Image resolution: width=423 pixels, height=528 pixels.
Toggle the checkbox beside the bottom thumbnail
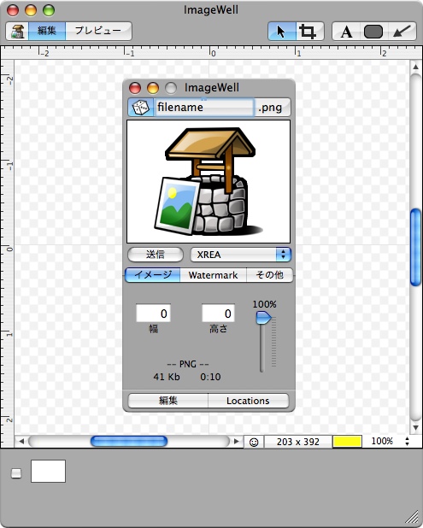16,473
